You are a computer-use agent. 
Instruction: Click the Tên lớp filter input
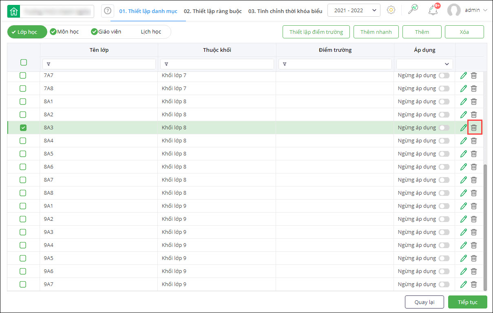point(99,64)
